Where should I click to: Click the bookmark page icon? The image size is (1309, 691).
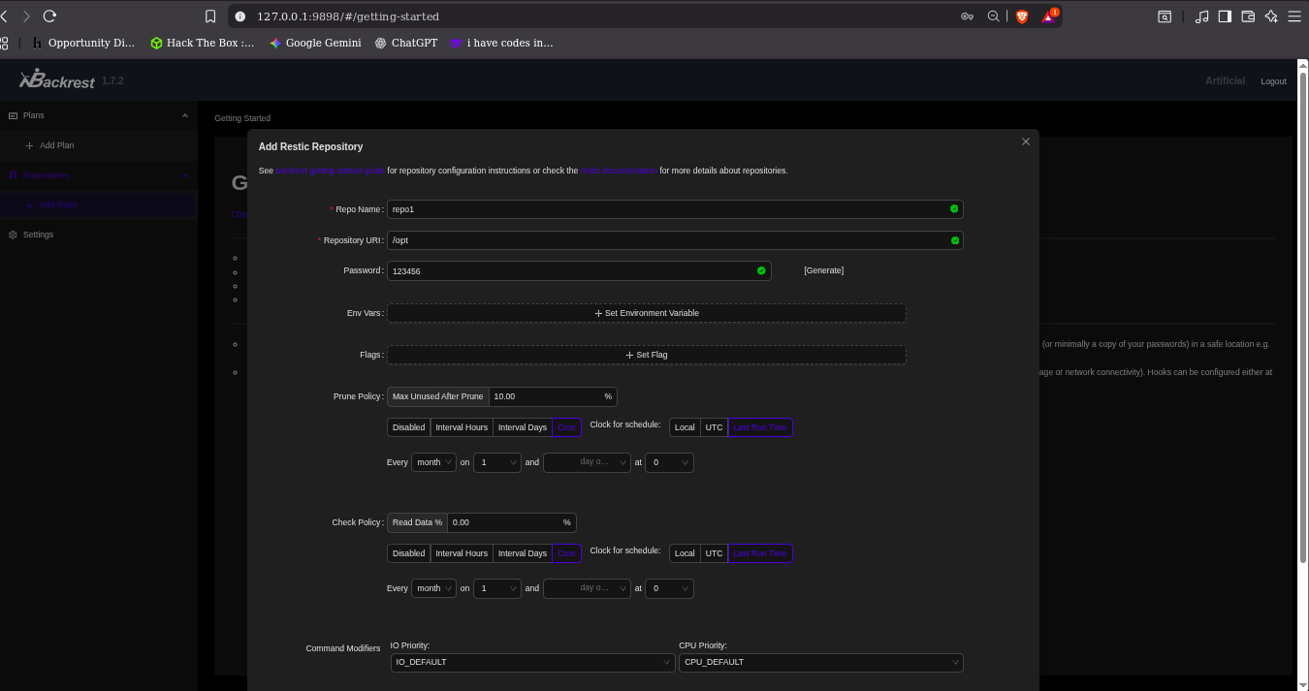pyautogui.click(x=210, y=16)
